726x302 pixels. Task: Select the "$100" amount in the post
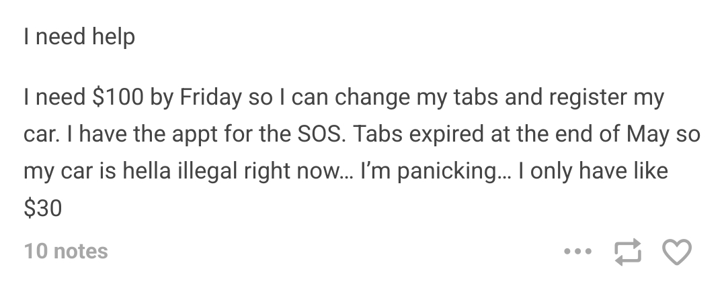pyautogui.click(x=118, y=97)
